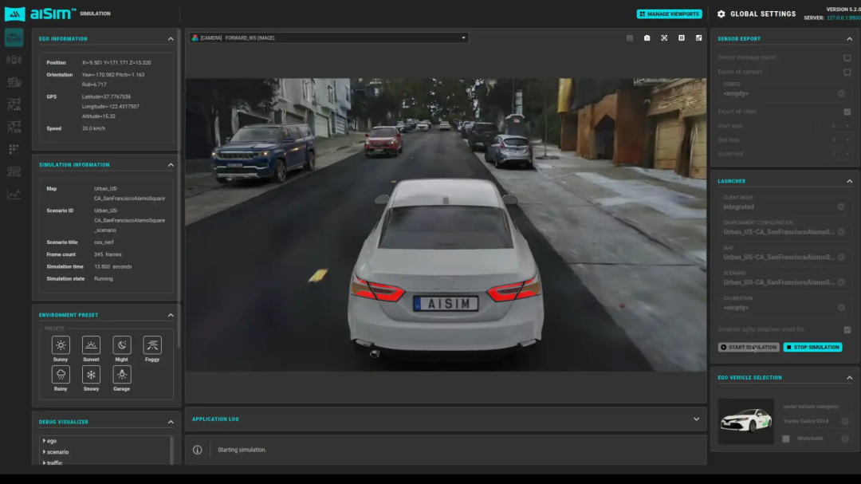Open the Environment Configuration dropdown
Image resolution: width=861 pixels, height=484 pixels.
click(784, 232)
